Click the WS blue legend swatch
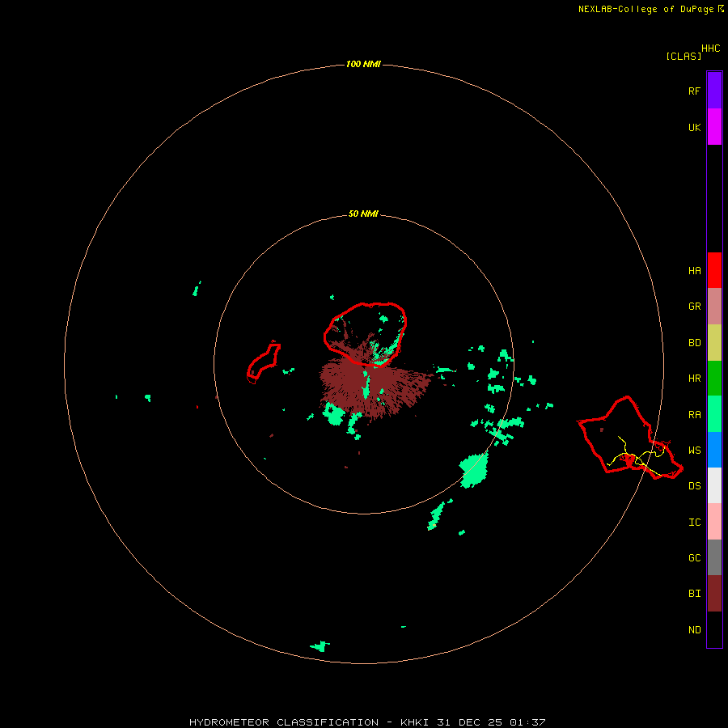 [714, 450]
